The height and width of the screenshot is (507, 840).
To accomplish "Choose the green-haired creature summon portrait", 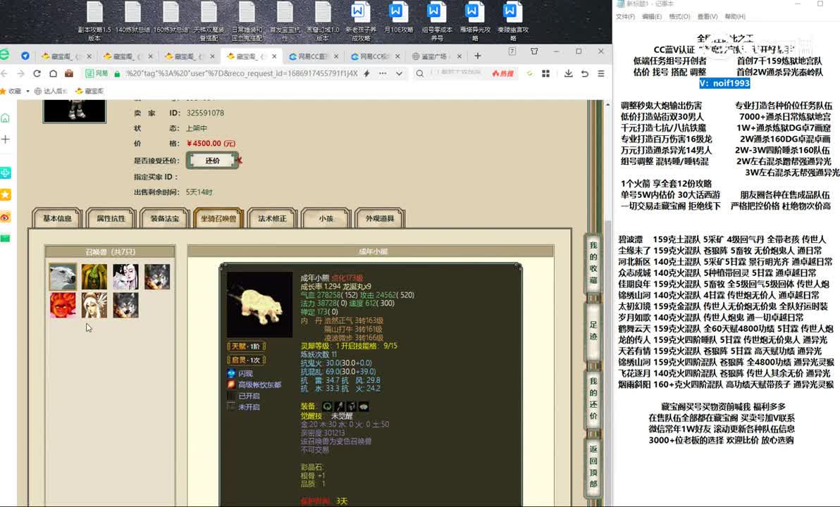I will (94, 277).
